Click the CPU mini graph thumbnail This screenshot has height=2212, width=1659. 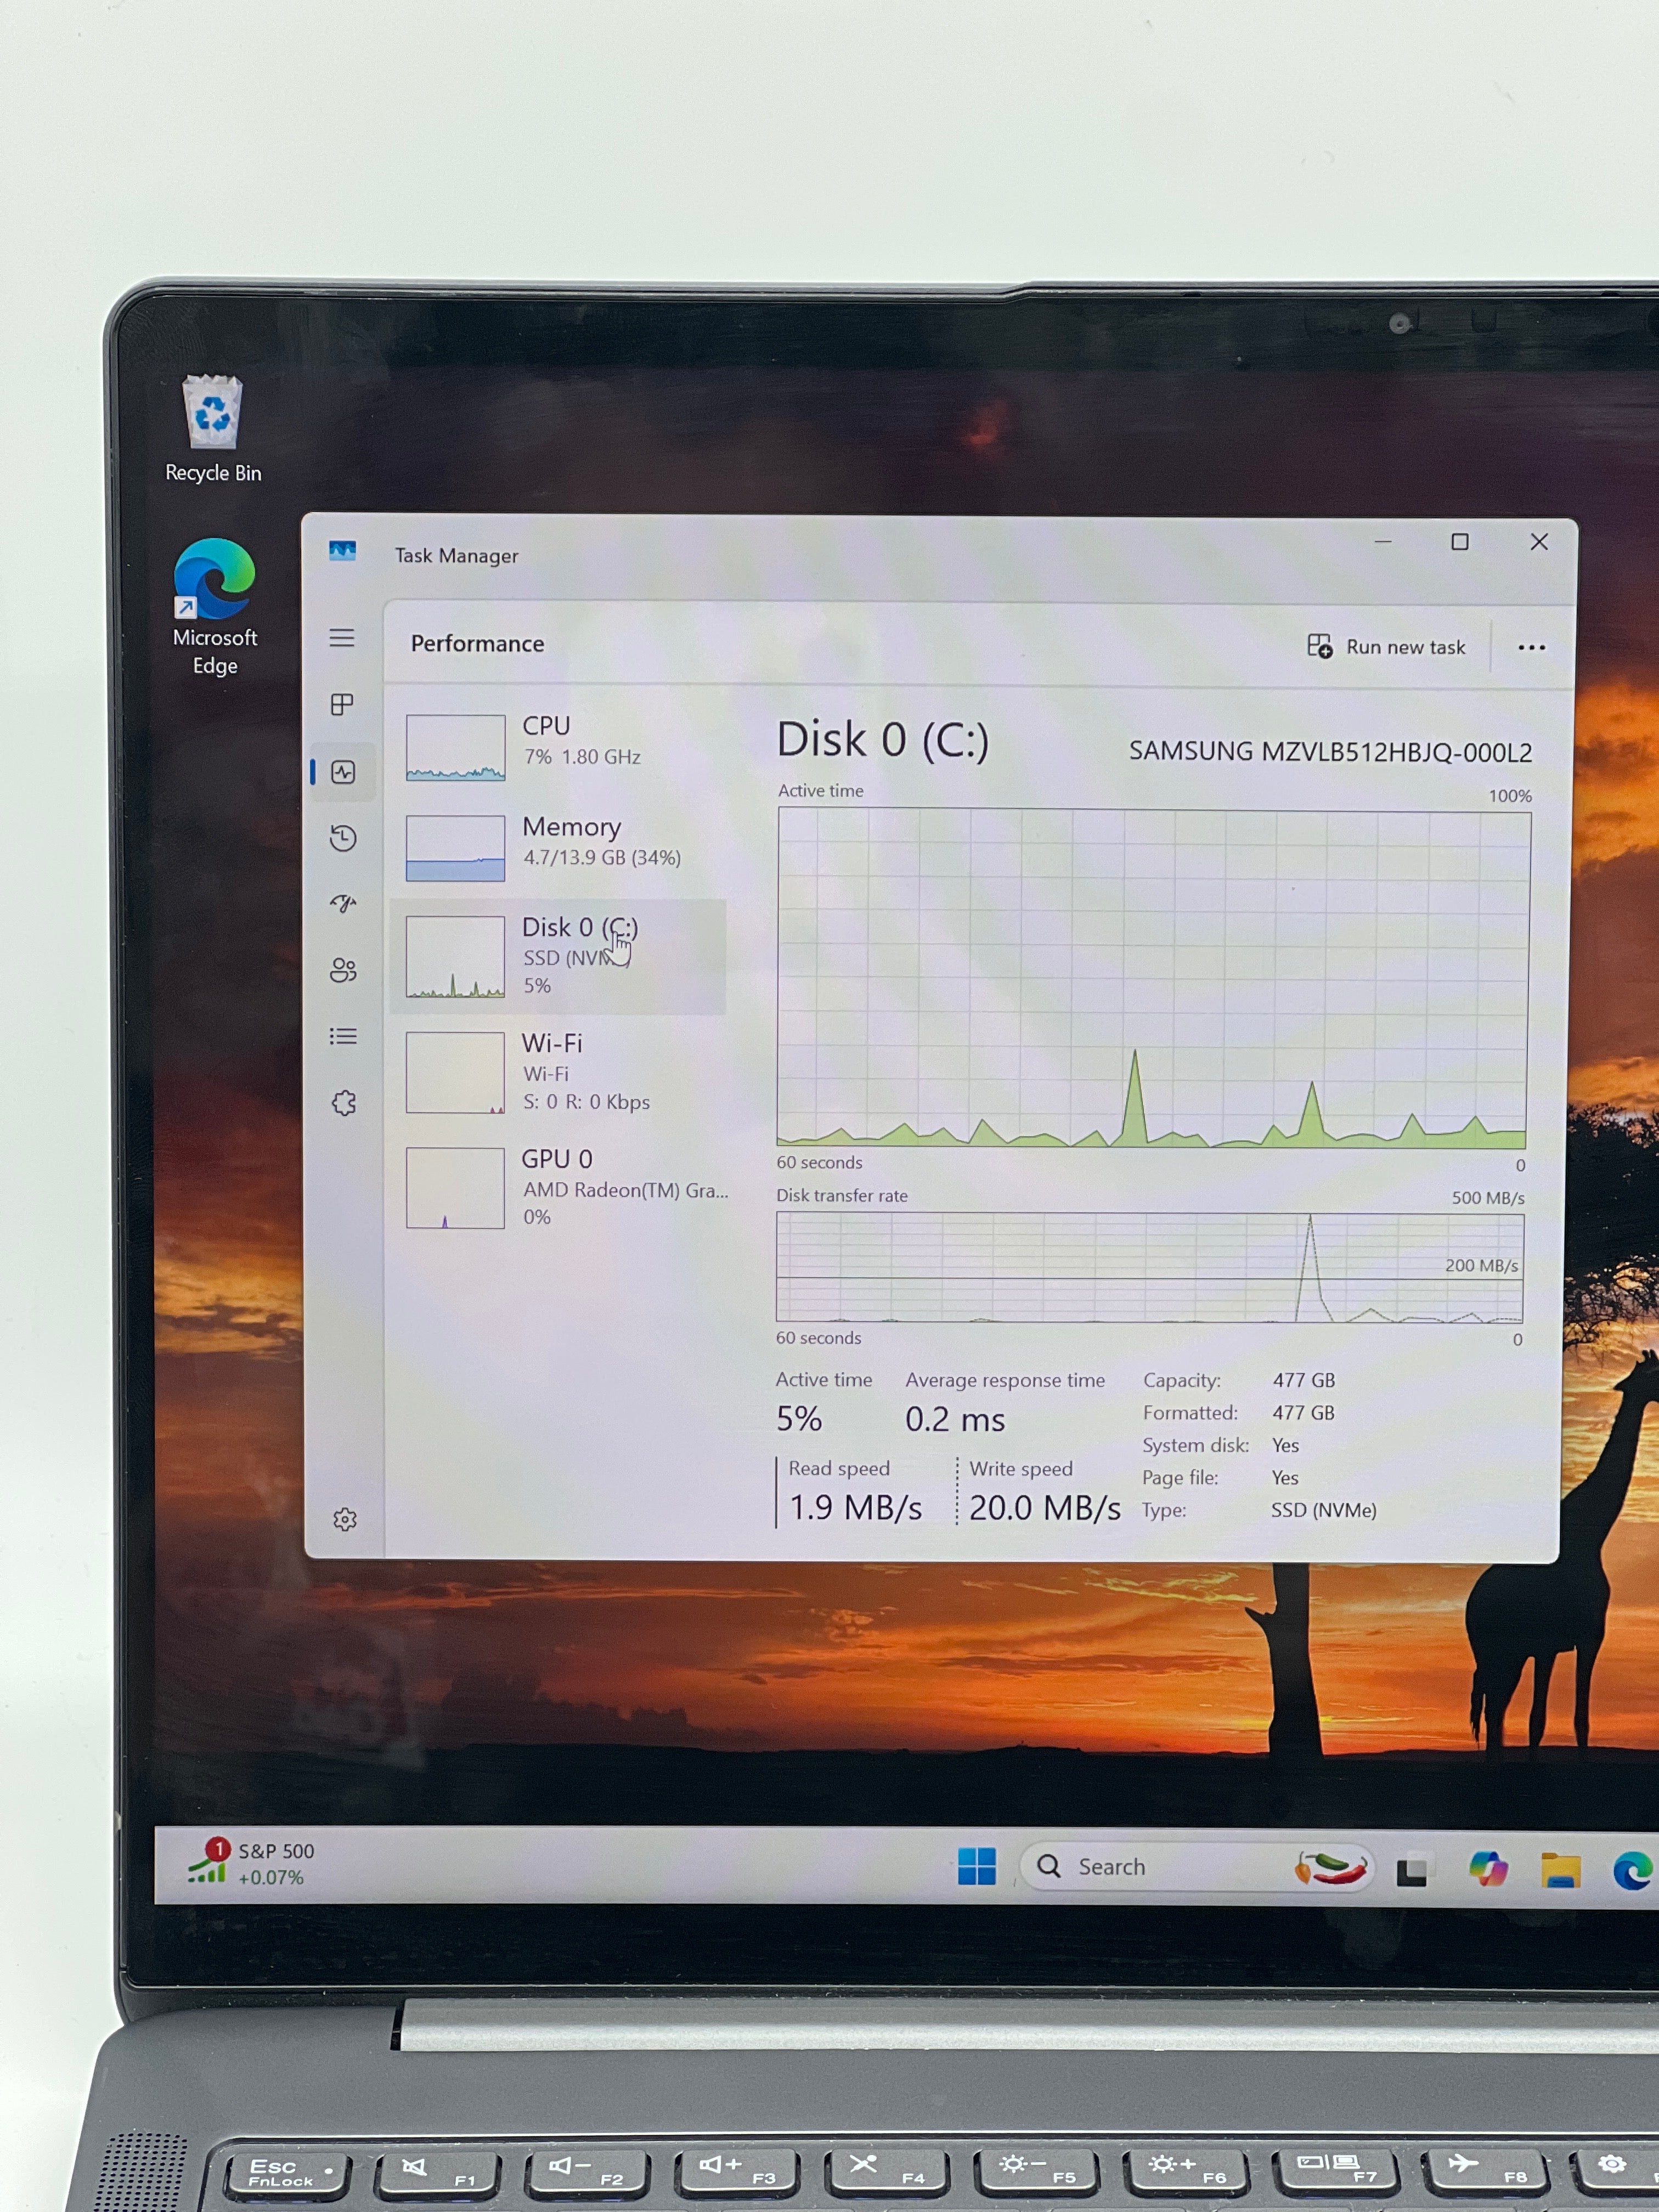click(455, 747)
